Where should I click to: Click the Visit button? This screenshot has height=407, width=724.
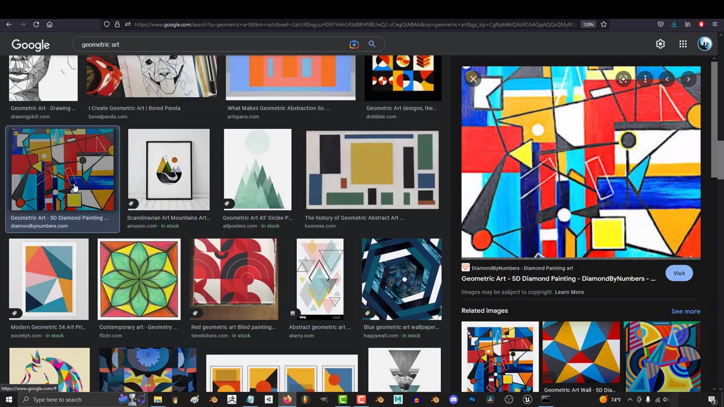point(679,273)
